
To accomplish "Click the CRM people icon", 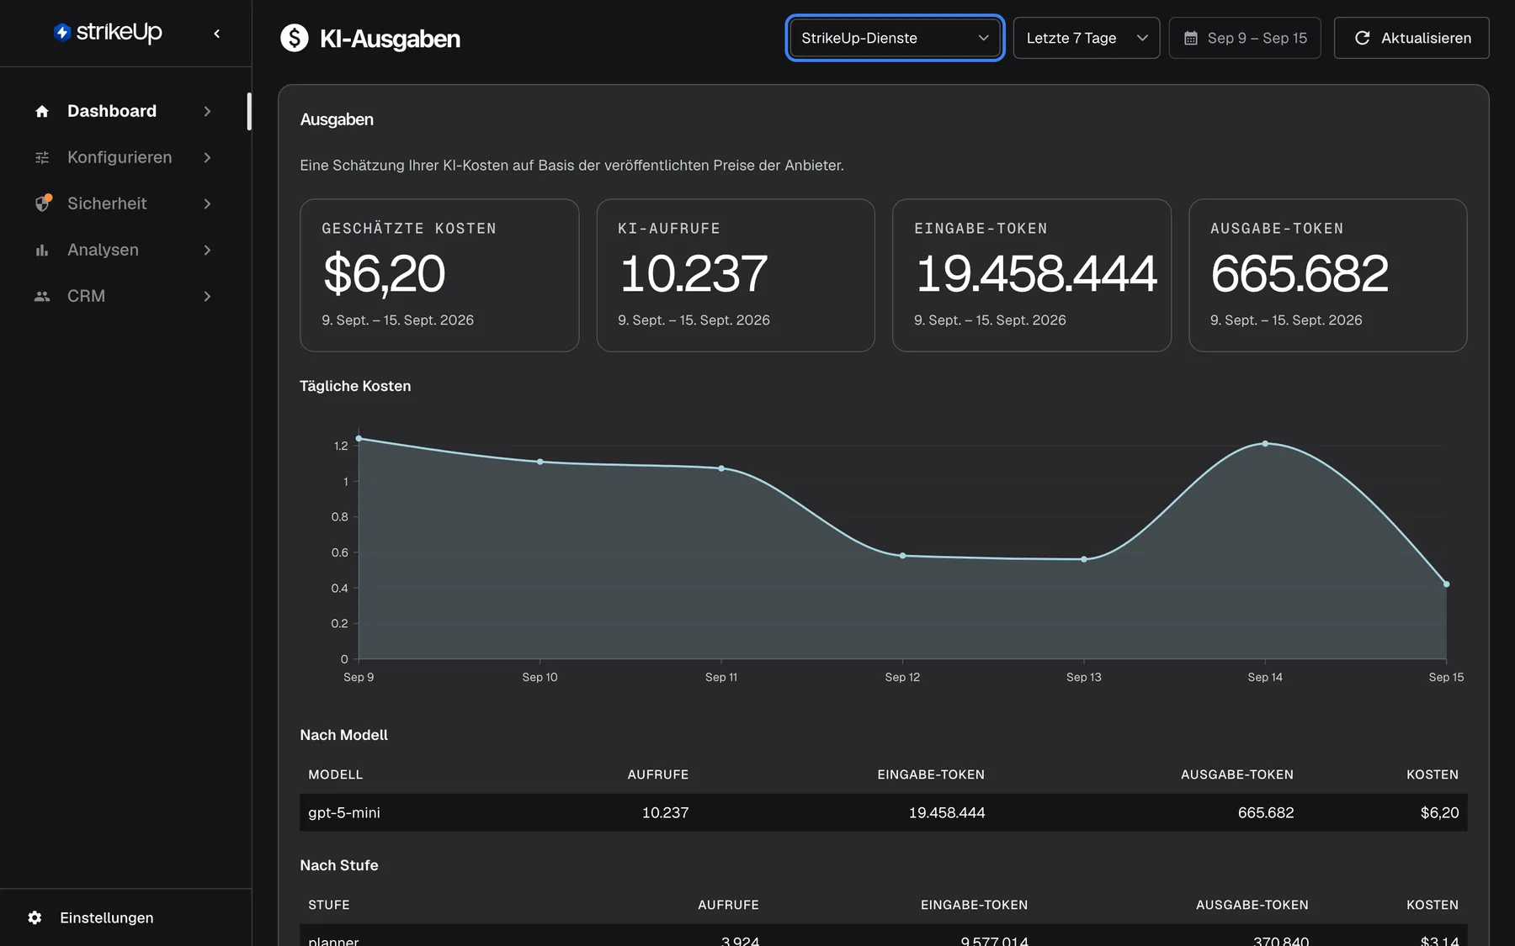I will coord(42,296).
